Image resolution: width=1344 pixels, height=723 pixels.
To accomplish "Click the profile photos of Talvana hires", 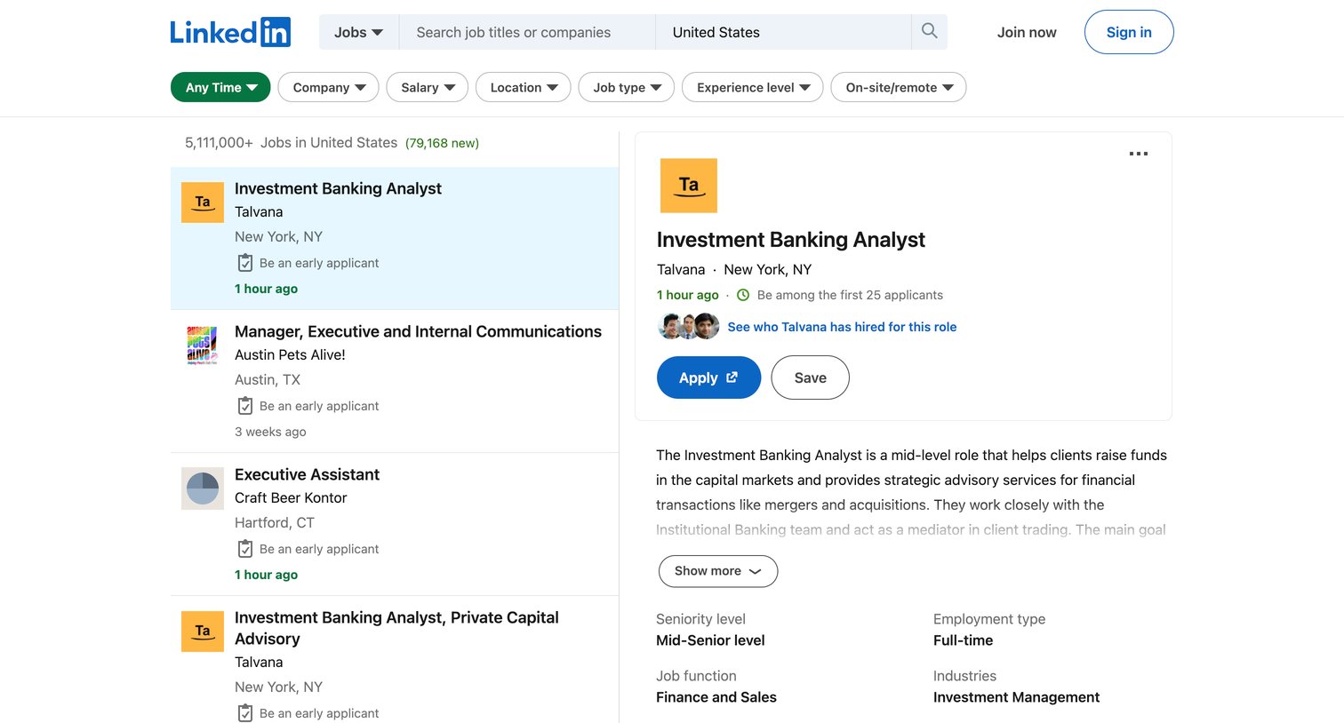I will 689,327.
